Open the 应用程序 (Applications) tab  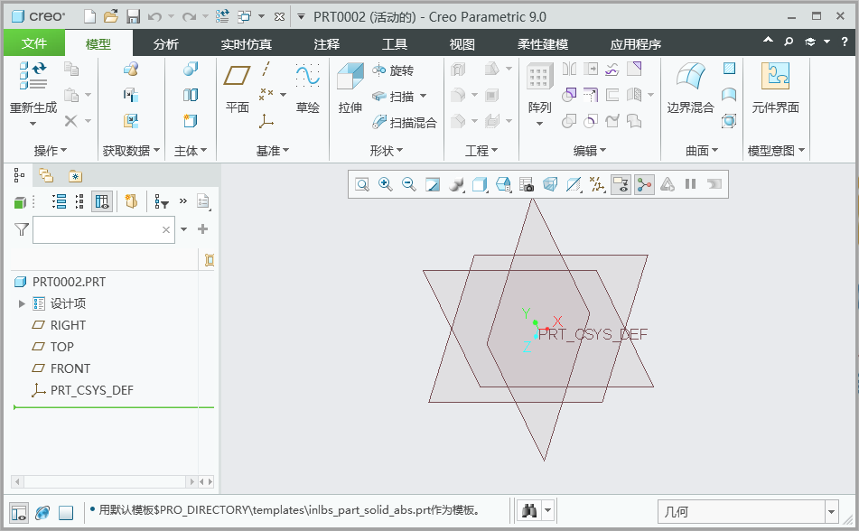(x=636, y=44)
